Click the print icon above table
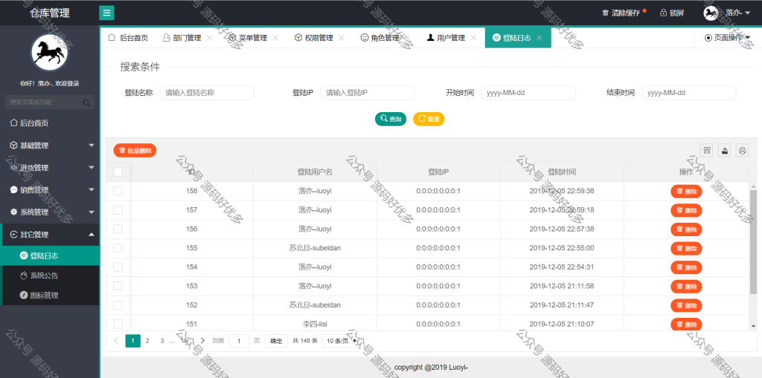 (x=742, y=151)
